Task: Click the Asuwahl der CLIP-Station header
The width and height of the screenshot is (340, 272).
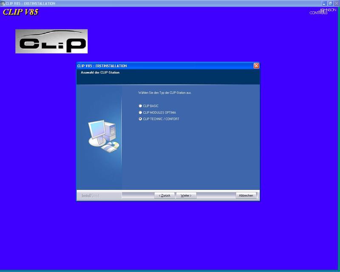Action: pyautogui.click(x=100, y=73)
